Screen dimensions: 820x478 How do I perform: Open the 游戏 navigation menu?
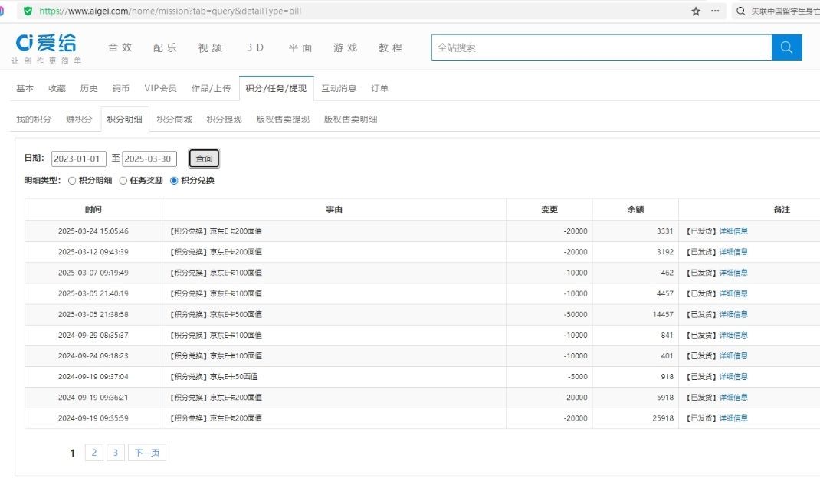coord(345,47)
